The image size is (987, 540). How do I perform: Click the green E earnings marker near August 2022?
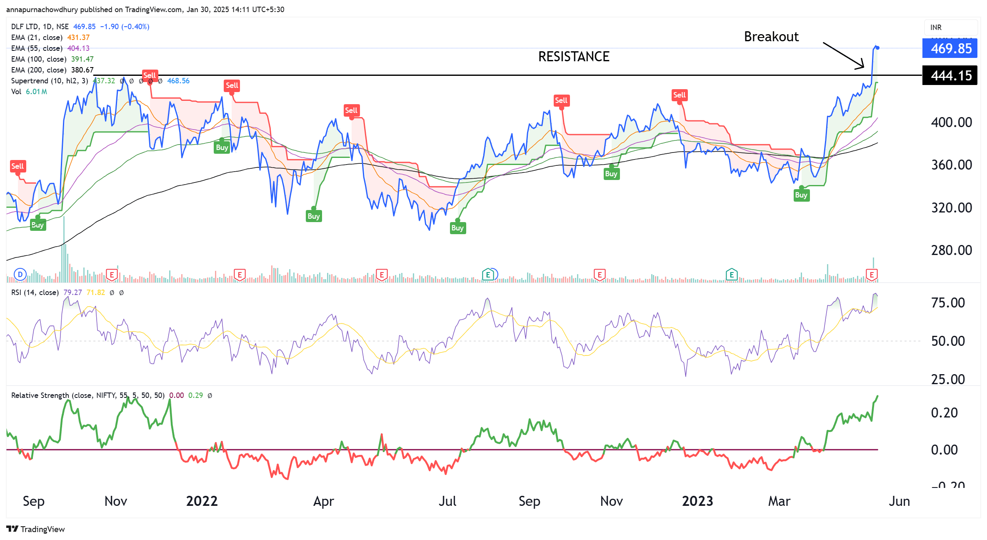tap(488, 275)
